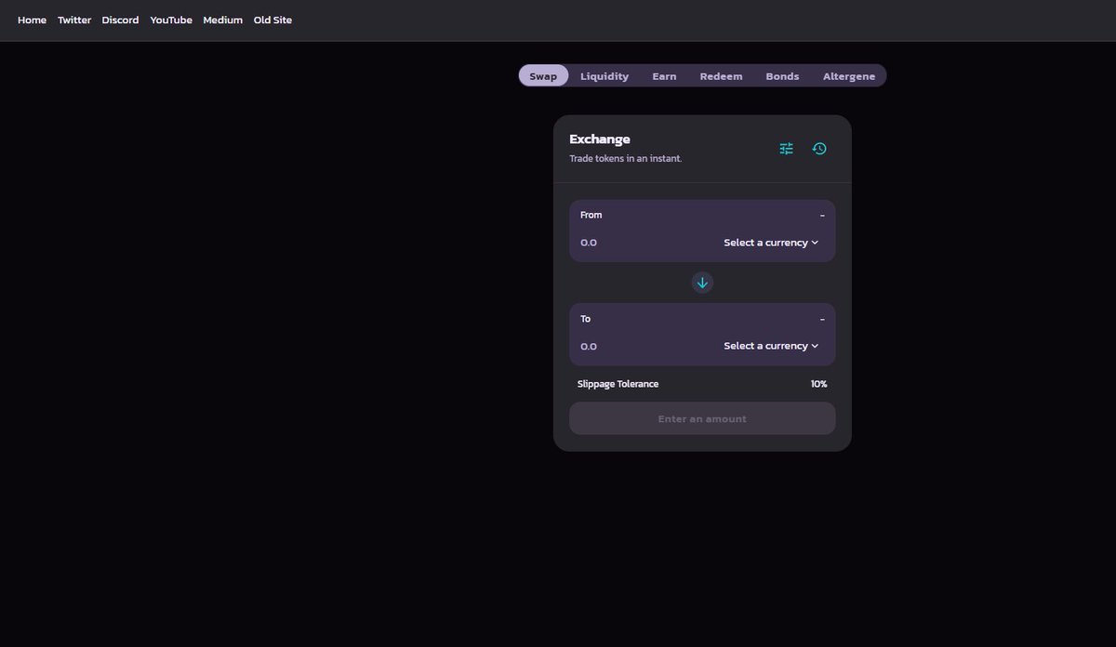Screen dimensions: 1116x647
Task: Click 'Trade tokens in an instant.' text
Action: tap(626, 159)
